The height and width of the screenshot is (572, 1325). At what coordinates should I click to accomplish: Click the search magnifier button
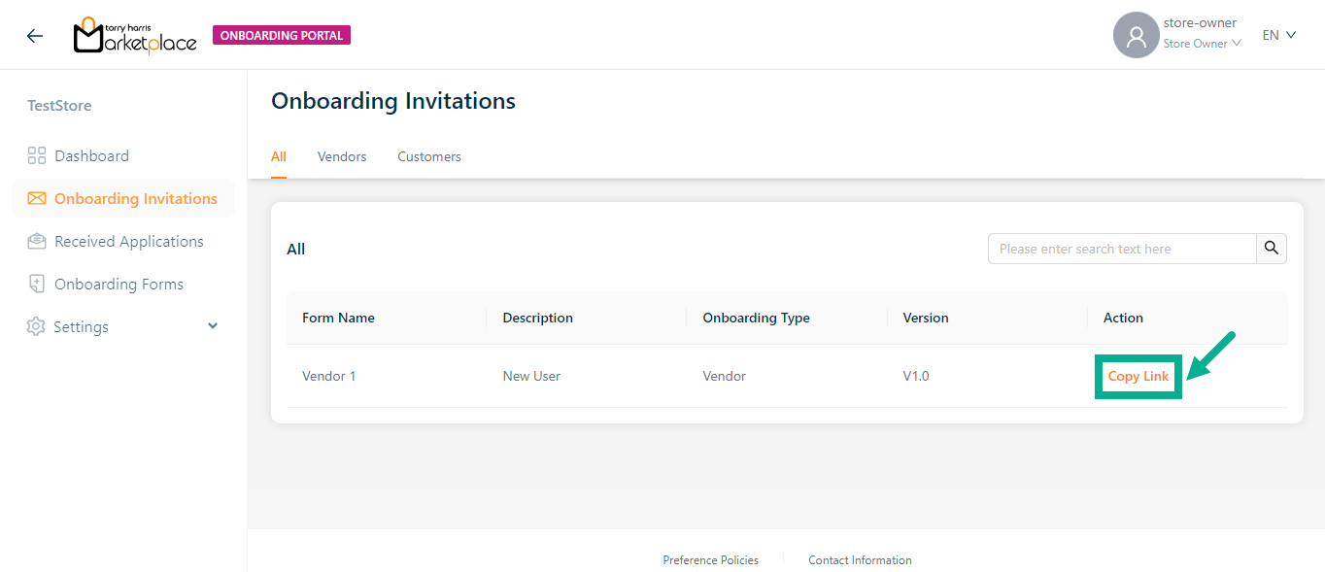[x=1271, y=249]
